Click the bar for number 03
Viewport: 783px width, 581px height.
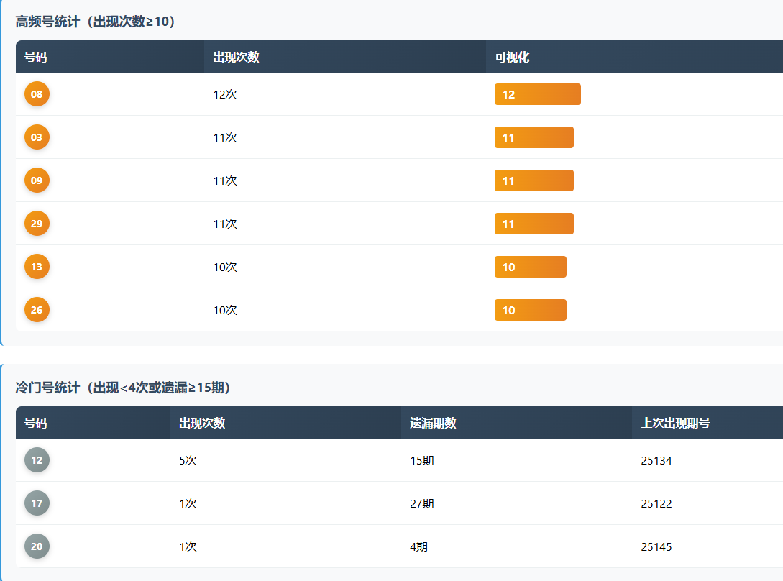pyautogui.click(x=534, y=137)
